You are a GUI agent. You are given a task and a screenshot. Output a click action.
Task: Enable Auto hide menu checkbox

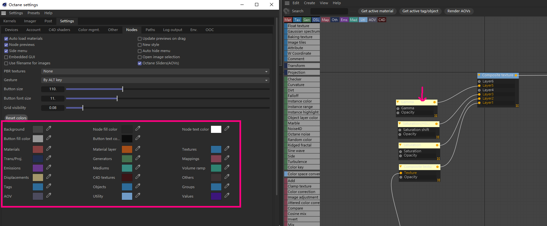(140, 51)
